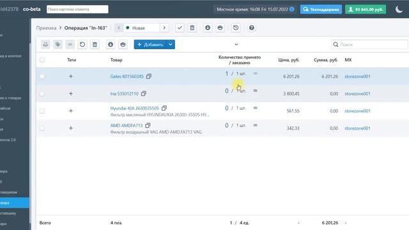Click the first grey icon in table toolbar
Viewport: 409px width, 230px height.
pyautogui.click(x=45, y=45)
